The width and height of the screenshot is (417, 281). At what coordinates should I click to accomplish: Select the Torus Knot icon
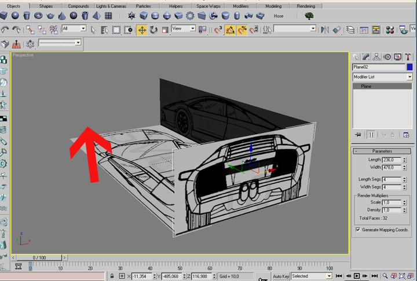pyautogui.click(x=213, y=16)
